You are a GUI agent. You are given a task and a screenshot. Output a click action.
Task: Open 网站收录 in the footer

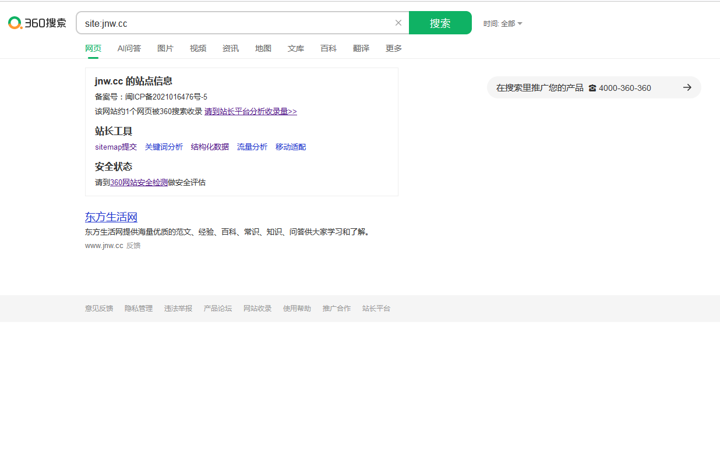click(257, 309)
